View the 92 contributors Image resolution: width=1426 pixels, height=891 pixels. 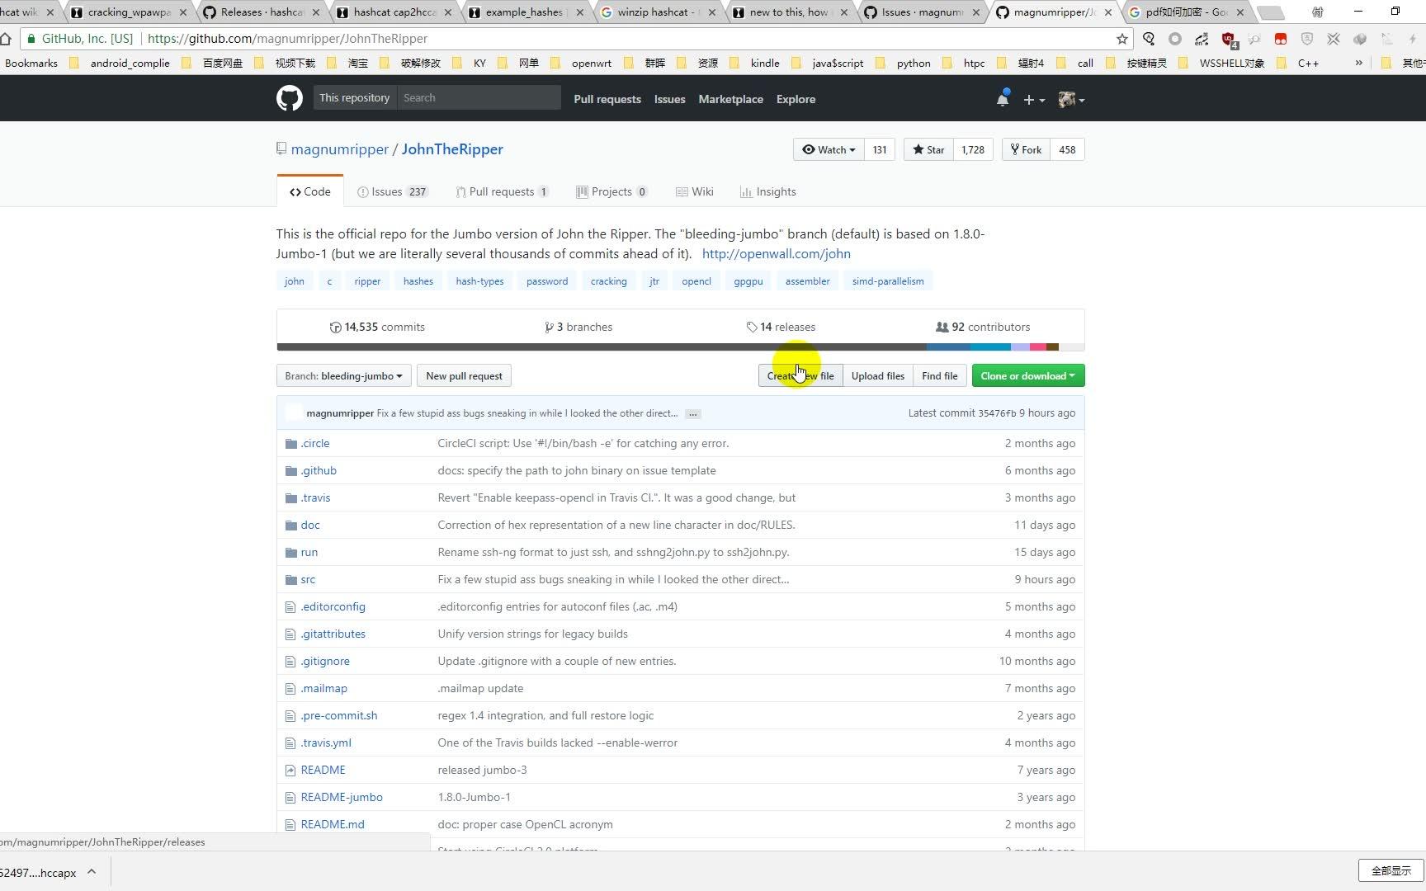[x=982, y=327]
